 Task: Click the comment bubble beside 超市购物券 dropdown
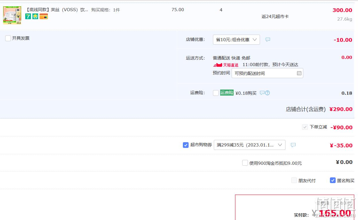coord(293,145)
